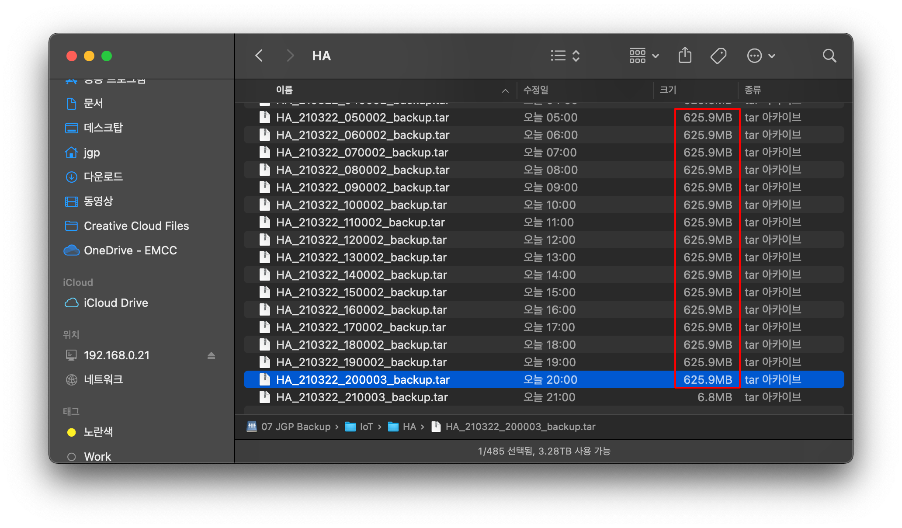Screen dimensions: 902x528
Task: Open the search magnifier icon
Action: 829,56
